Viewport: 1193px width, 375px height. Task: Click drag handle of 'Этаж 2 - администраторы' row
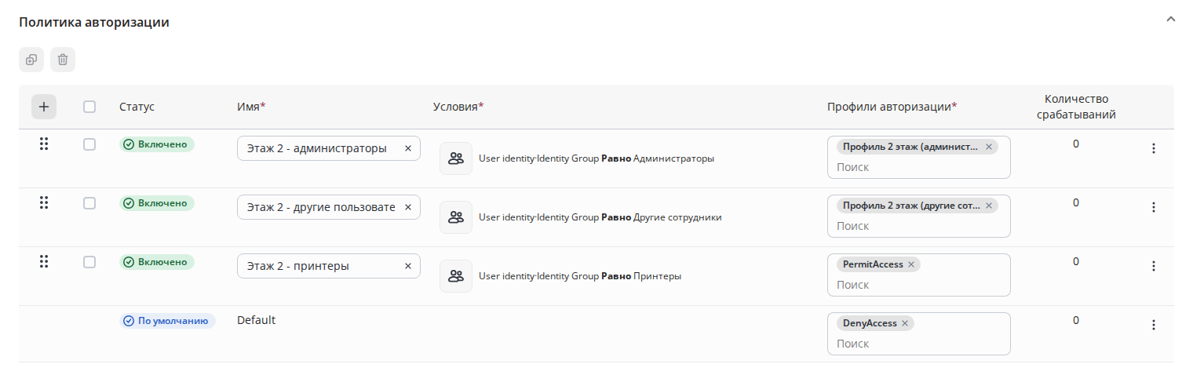tap(44, 144)
